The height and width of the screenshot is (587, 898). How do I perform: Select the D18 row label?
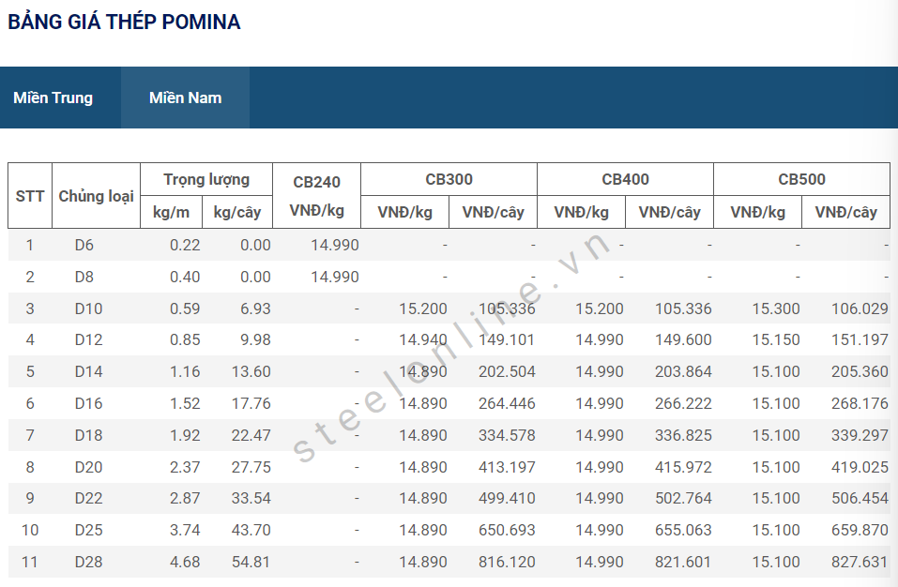click(89, 435)
